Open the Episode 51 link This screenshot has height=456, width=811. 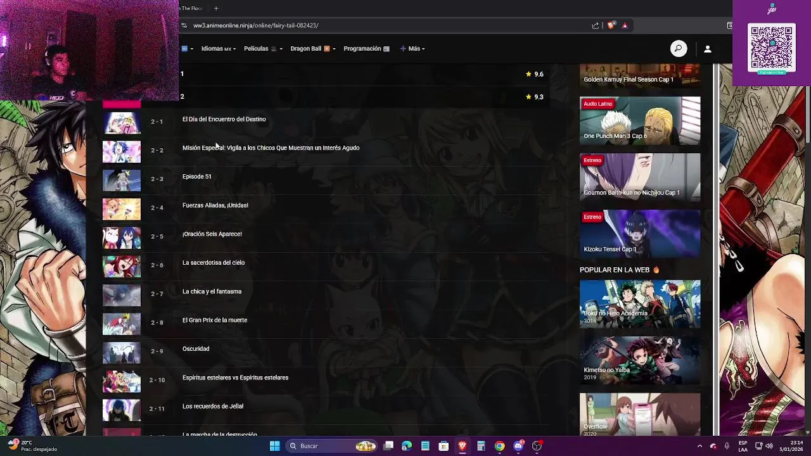pyautogui.click(x=196, y=177)
